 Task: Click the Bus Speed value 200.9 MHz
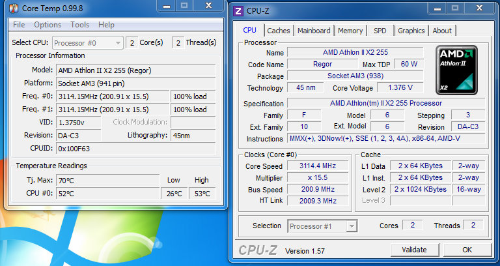coord(318,189)
